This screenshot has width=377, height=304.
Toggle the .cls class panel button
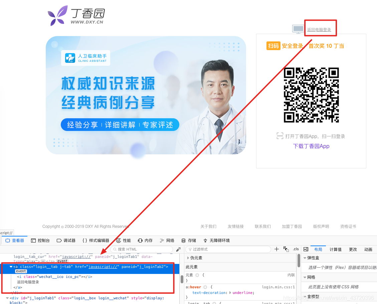pyautogui.click(x=296, y=249)
